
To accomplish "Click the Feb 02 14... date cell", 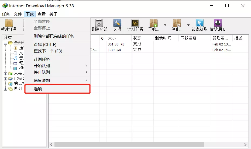I will point(222,50).
